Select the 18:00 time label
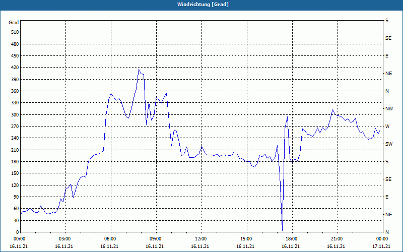Viewport: 403px width, 252px height. pyautogui.click(x=292, y=238)
